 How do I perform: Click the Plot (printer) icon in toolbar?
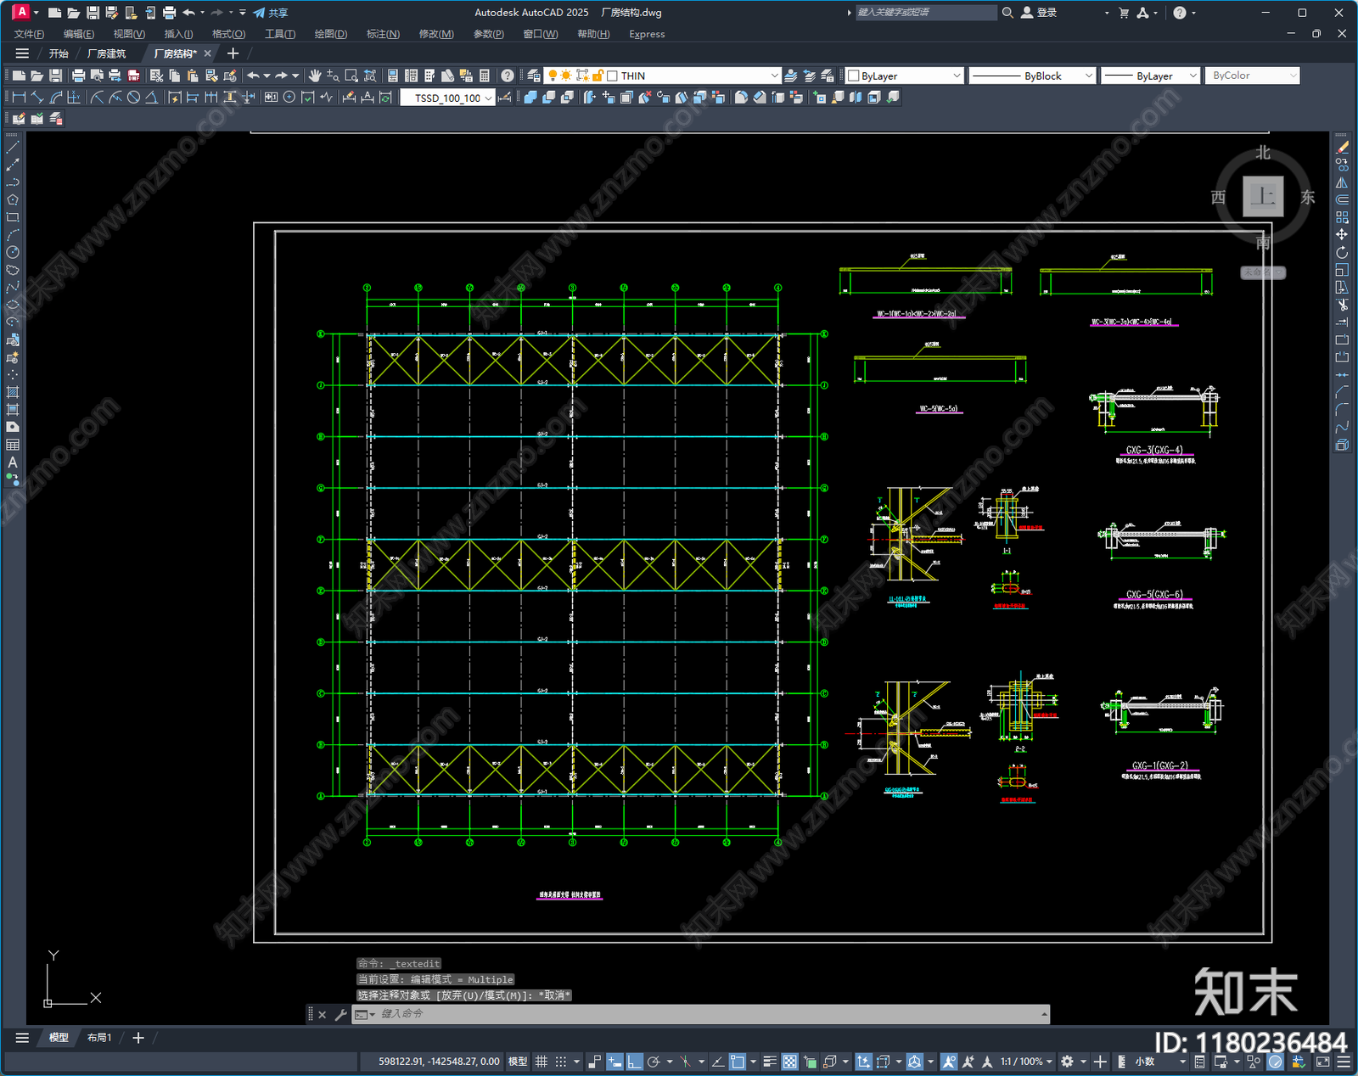tap(79, 76)
